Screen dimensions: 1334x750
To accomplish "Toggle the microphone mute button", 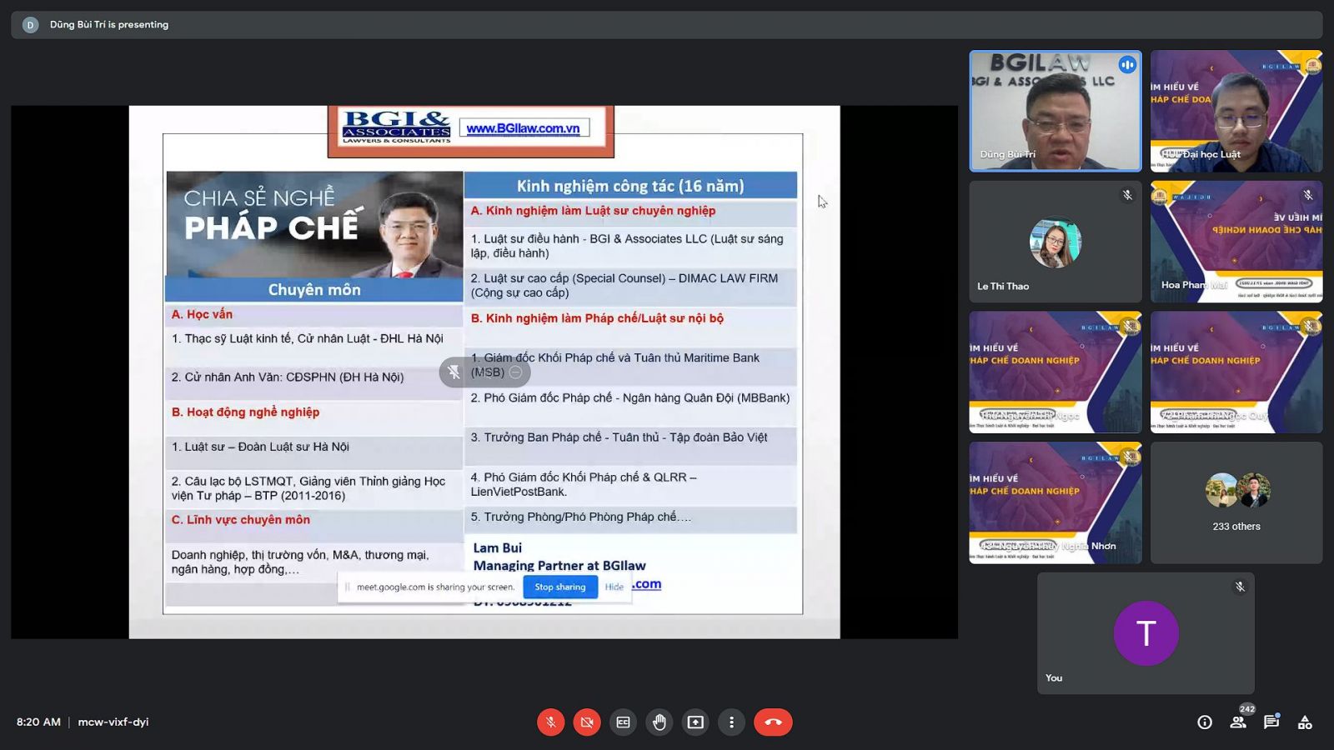I will pyautogui.click(x=550, y=722).
